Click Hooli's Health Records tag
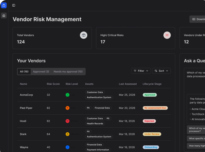 95,124
